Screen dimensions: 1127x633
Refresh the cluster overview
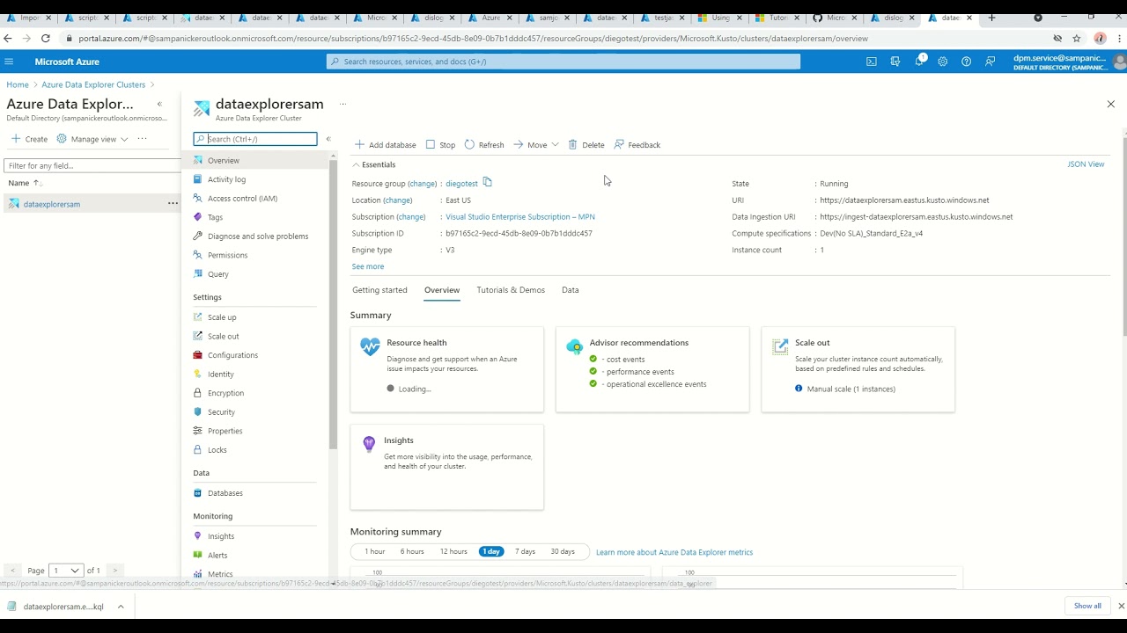pos(484,145)
